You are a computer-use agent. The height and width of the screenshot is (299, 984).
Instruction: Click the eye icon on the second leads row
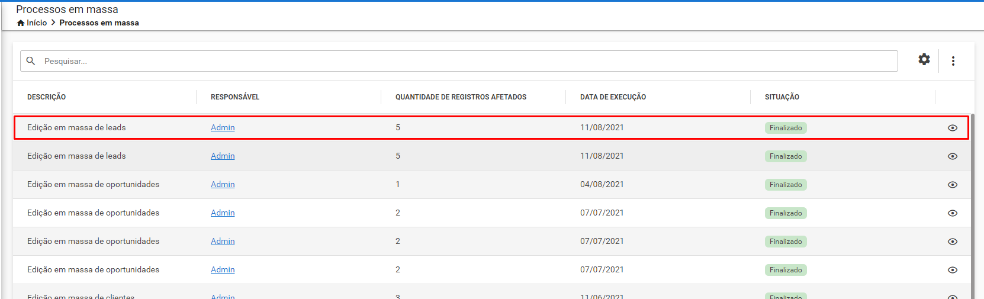(x=953, y=156)
